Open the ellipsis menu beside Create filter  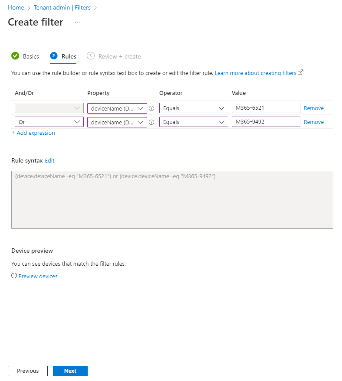point(77,22)
